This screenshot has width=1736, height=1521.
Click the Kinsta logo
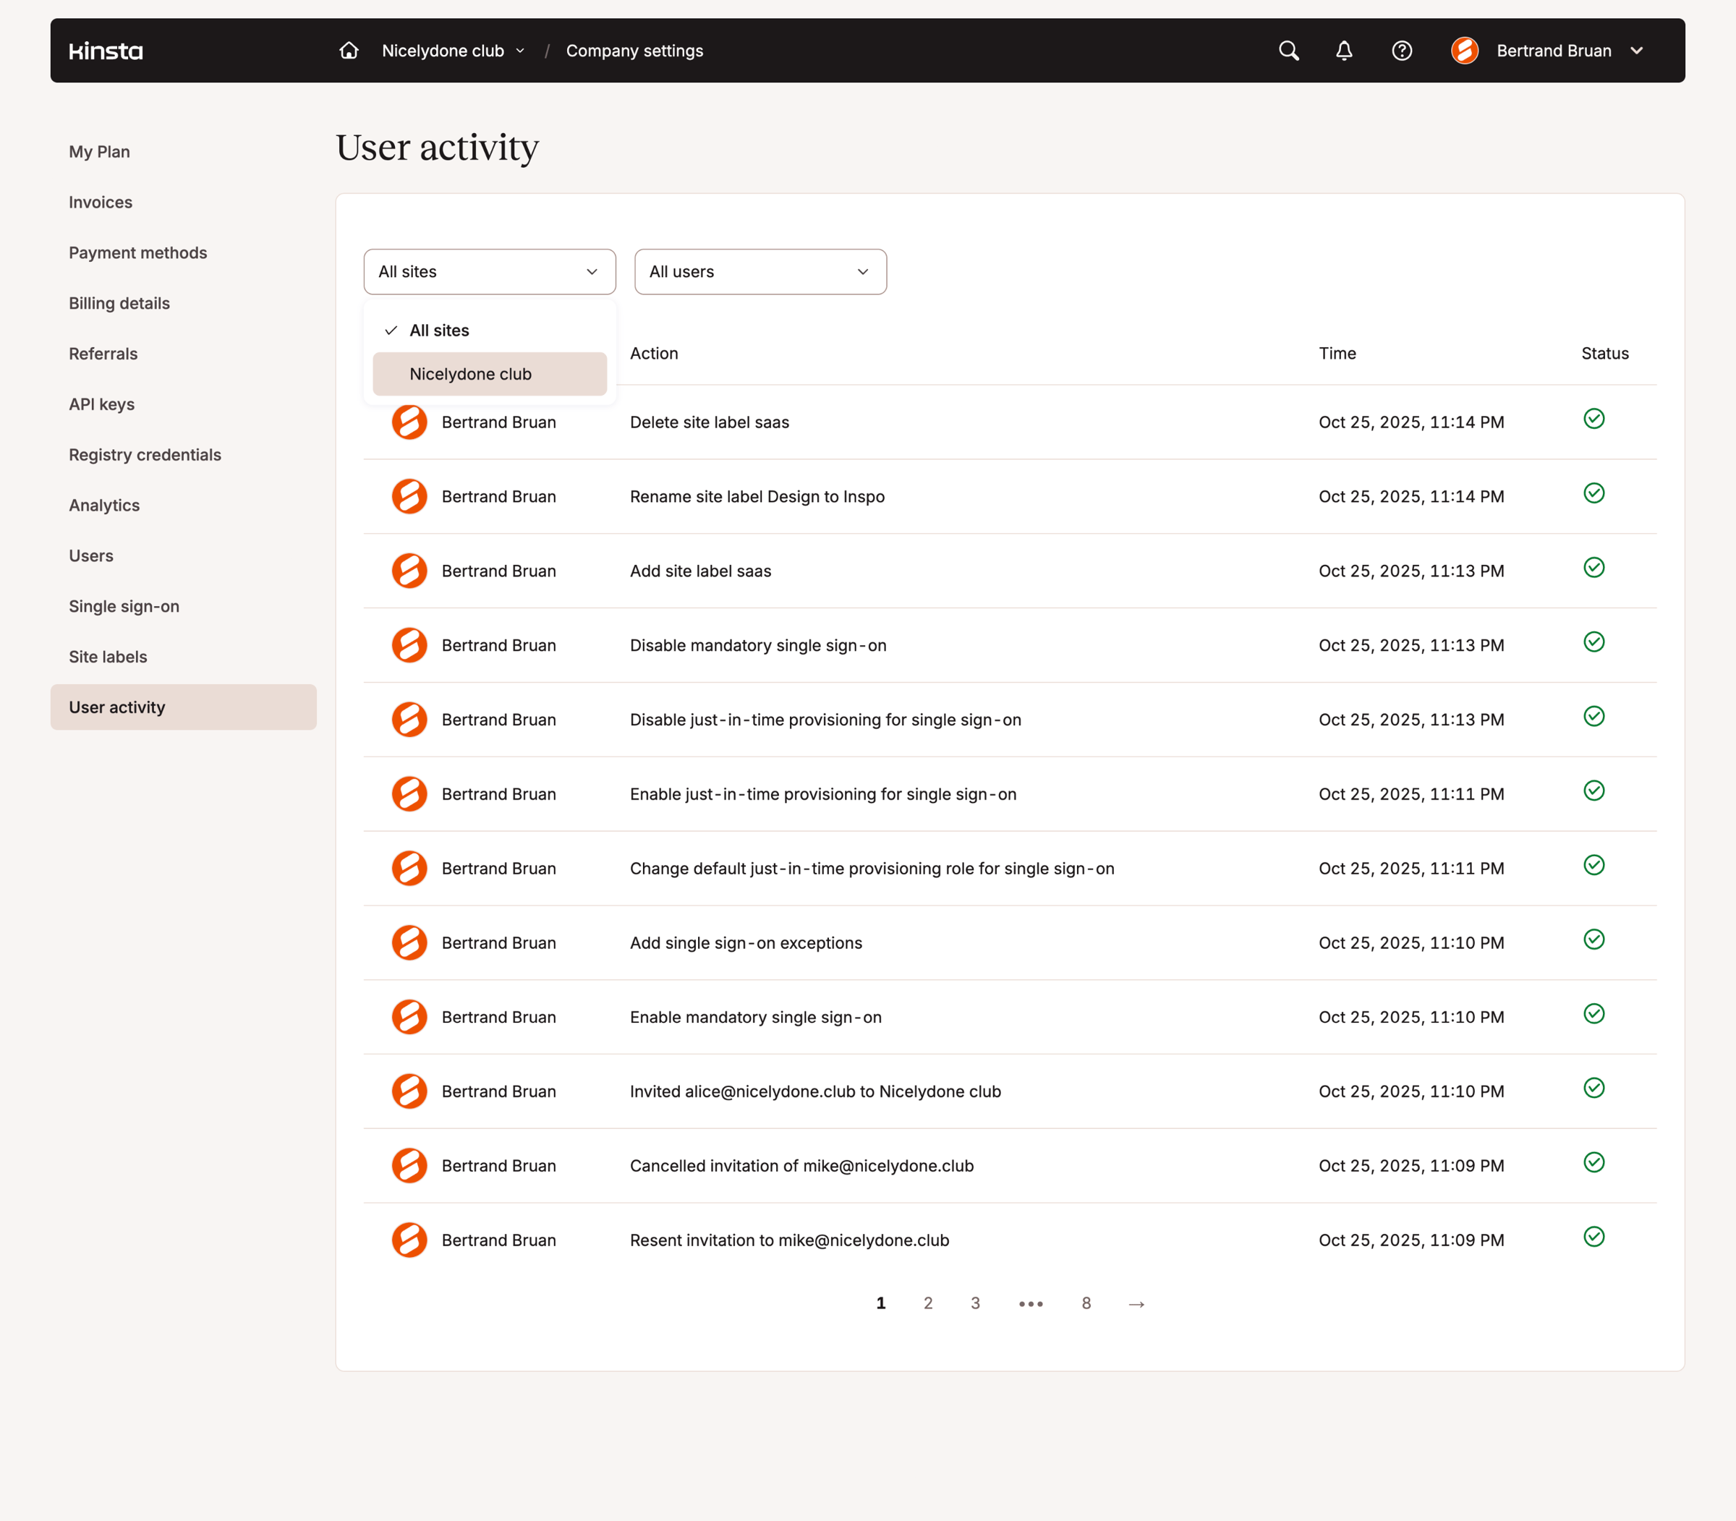pos(106,51)
